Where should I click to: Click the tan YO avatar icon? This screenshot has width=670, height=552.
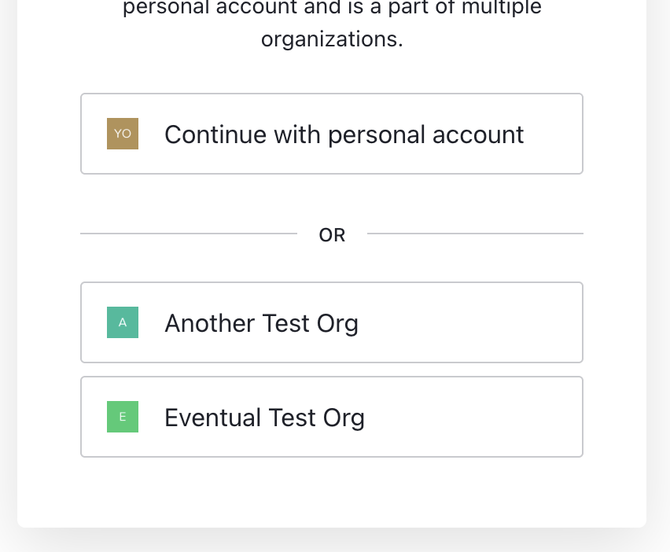(x=123, y=134)
